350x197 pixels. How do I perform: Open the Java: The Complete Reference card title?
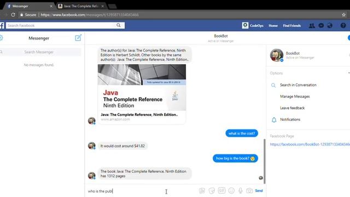pyautogui.click(x=139, y=114)
